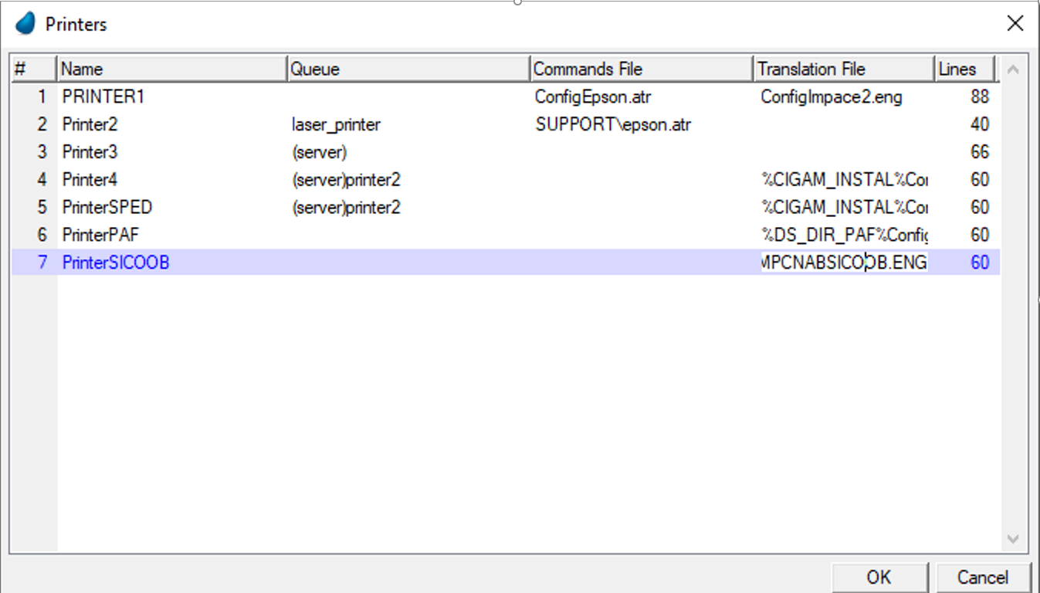Click the # column header

(33, 69)
